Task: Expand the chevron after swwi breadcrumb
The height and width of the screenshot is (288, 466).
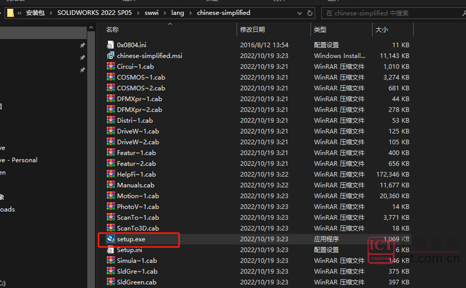Action: (165, 13)
